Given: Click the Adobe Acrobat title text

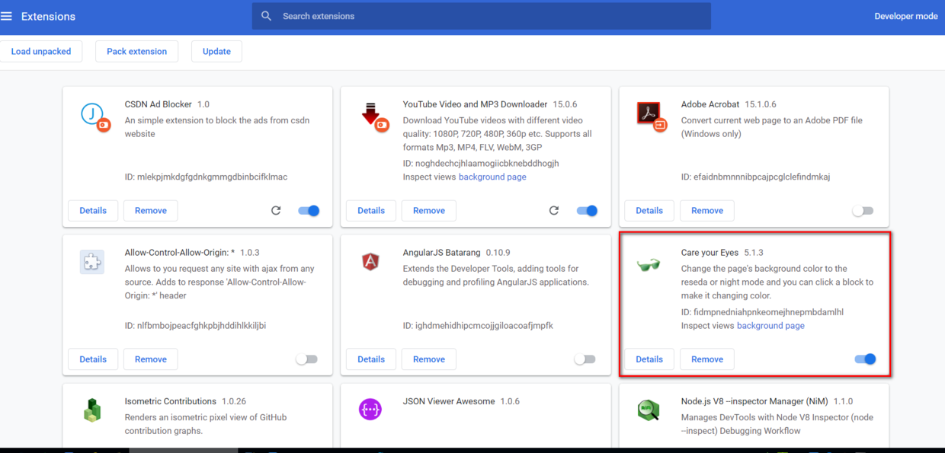Looking at the screenshot, I should (710, 104).
